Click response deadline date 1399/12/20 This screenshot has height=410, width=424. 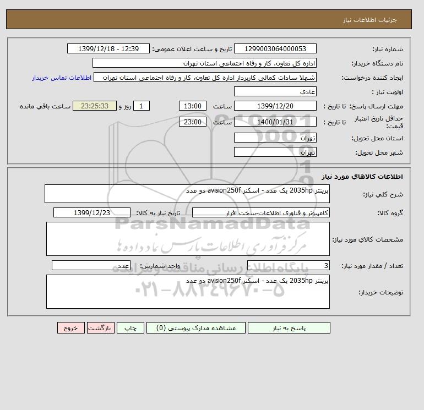(x=275, y=106)
